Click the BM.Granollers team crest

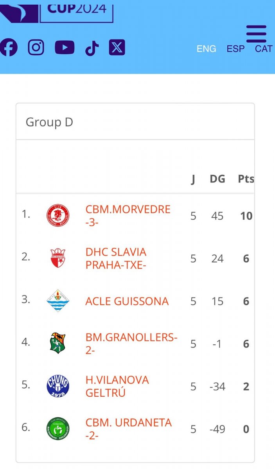pos(58,344)
